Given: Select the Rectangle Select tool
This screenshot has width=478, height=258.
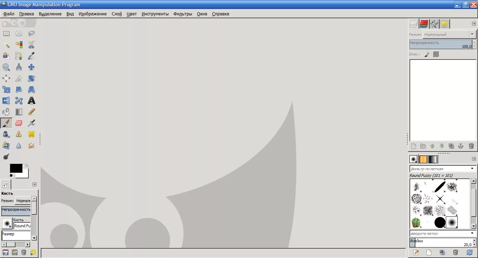Looking at the screenshot, I should point(6,34).
